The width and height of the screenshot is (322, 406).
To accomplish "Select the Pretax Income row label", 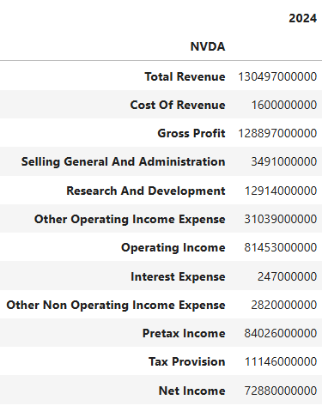I will click(x=184, y=333).
